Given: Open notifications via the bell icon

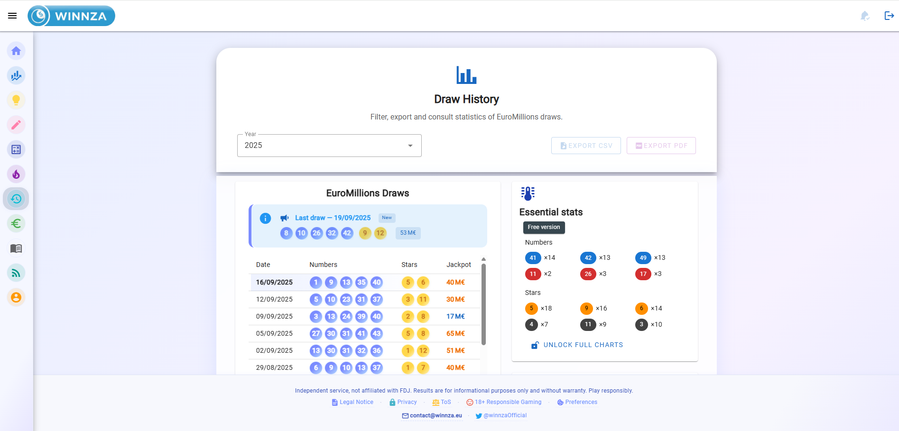Looking at the screenshot, I should pyautogui.click(x=864, y=16).
